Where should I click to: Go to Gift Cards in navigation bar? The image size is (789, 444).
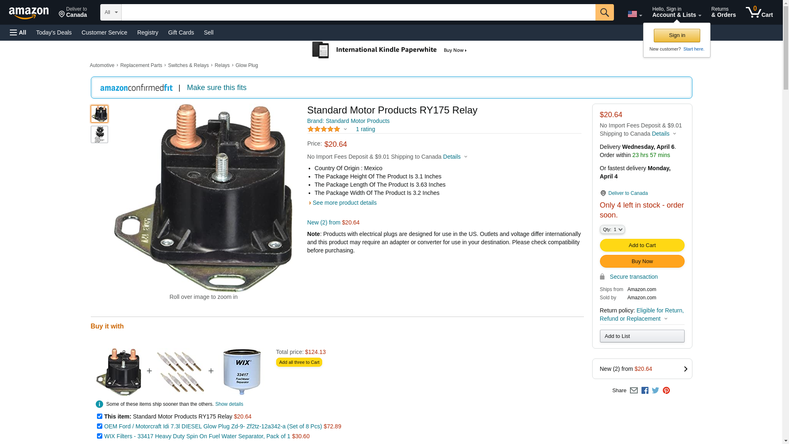pyautogui.click(x=181, y=32)
